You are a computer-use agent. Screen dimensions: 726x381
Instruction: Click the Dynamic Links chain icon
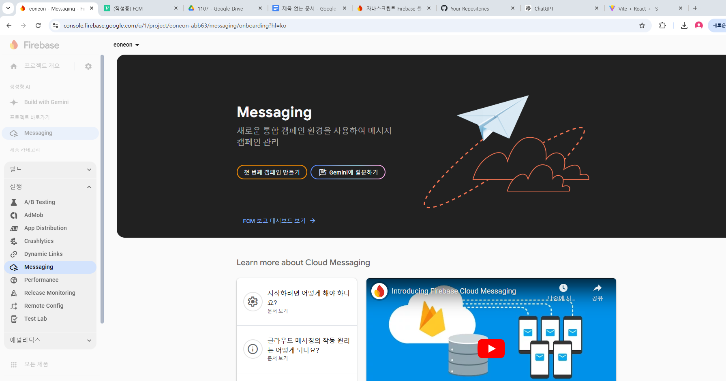point(14,254)
